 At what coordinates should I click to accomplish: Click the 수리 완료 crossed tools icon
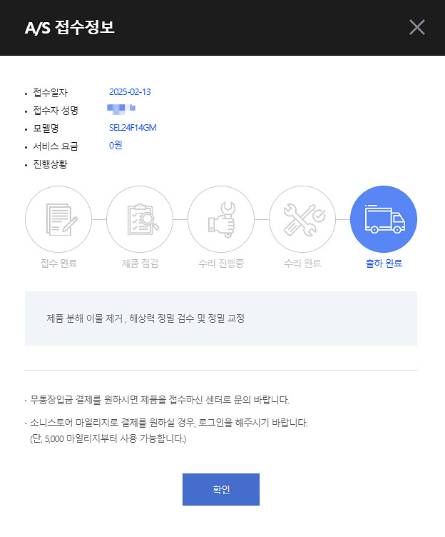click(302, 219)
